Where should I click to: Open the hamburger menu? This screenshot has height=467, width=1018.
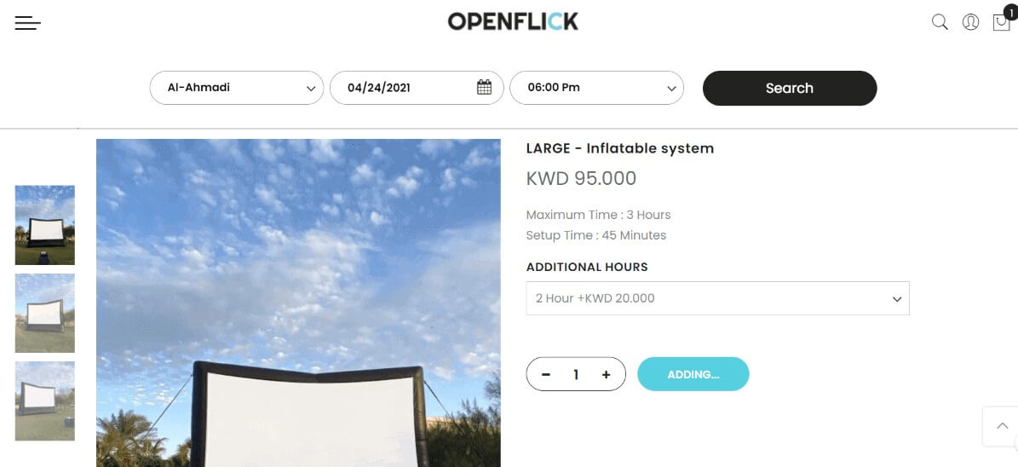tap(28, 23)
